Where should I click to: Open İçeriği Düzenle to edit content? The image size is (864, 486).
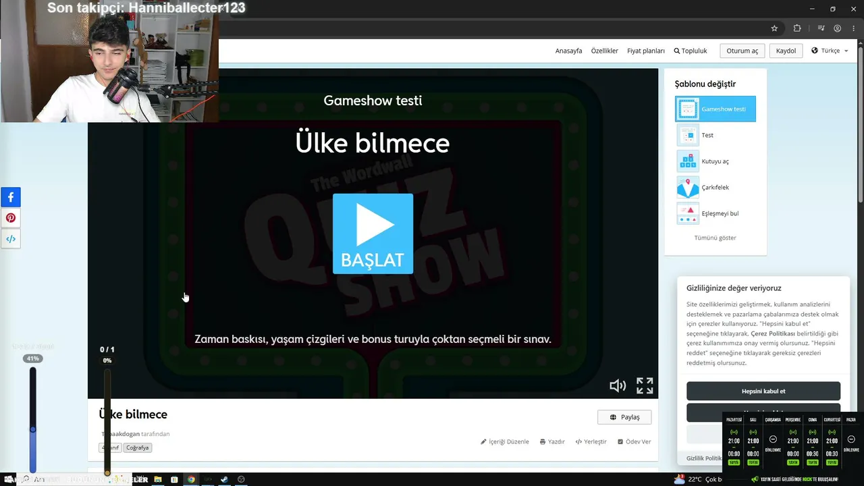[x=505, y=441]
